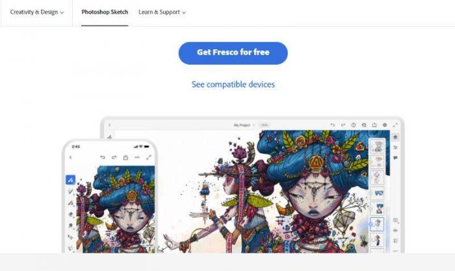The height and width of the screenshot is (271, 455).
Task: Click the help question mark icon on the tablet
Action: coord(354,124)
